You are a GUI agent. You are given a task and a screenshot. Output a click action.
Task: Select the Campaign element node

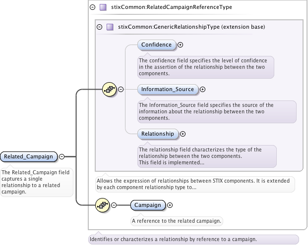tap(148, 205)
